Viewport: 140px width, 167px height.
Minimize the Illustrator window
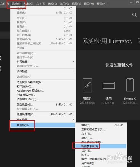point(131,3)
